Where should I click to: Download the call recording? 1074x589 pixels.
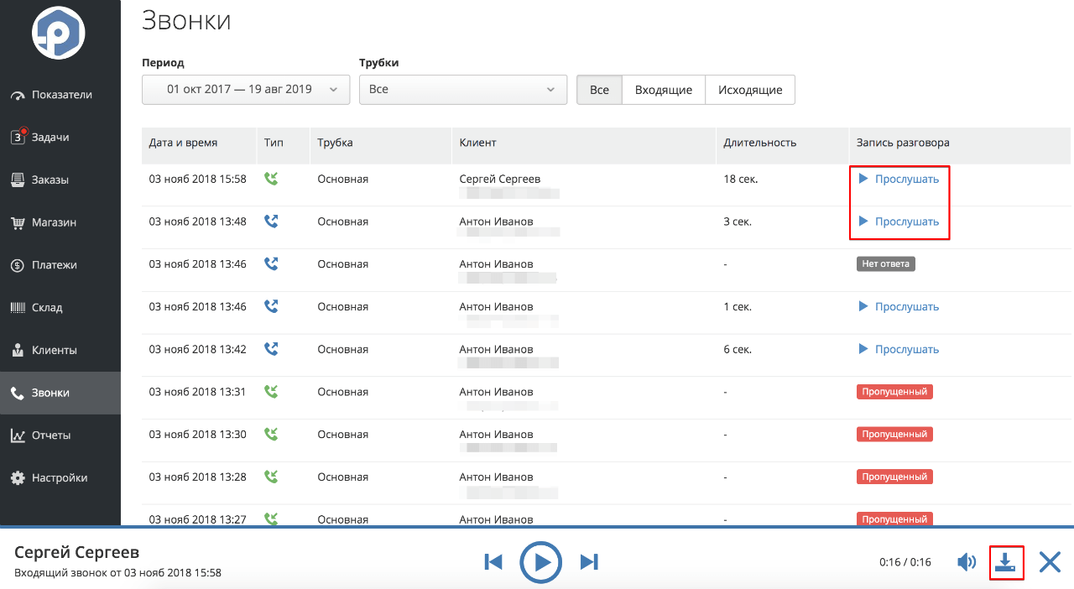point(1006,562)
